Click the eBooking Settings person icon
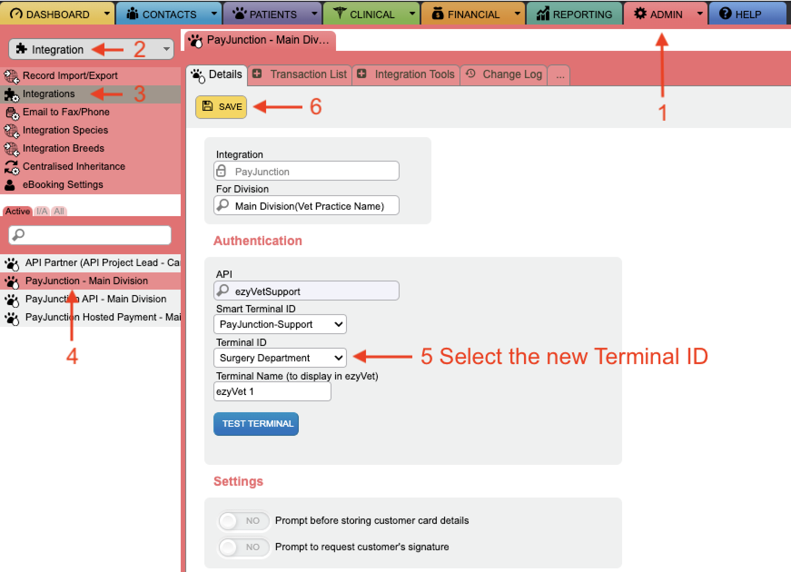Screen dimensions: 791x572 click(x=10, y=185)
